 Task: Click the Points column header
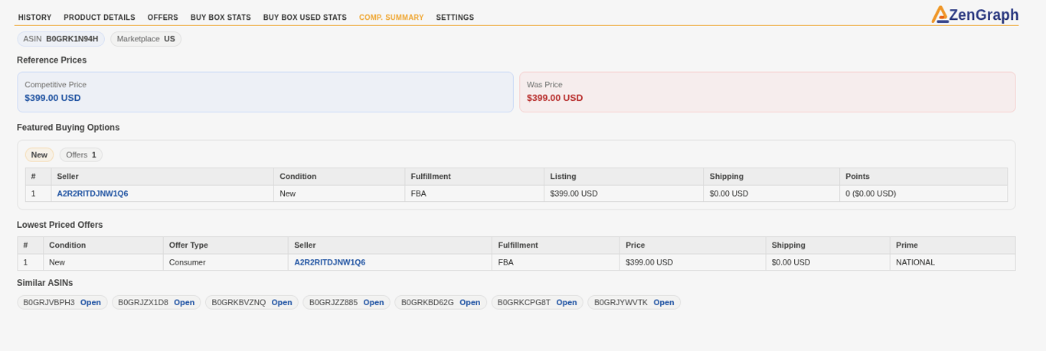point(923,177)
